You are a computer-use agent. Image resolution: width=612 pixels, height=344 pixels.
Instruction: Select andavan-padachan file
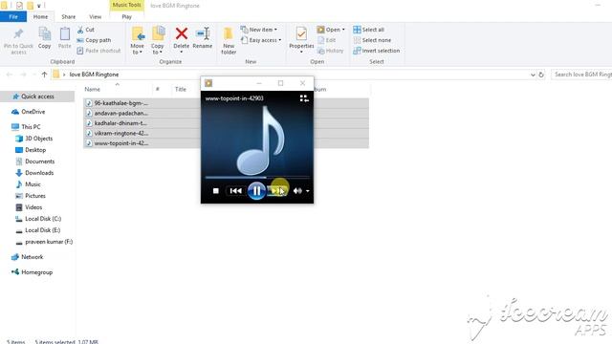(121, 113)
